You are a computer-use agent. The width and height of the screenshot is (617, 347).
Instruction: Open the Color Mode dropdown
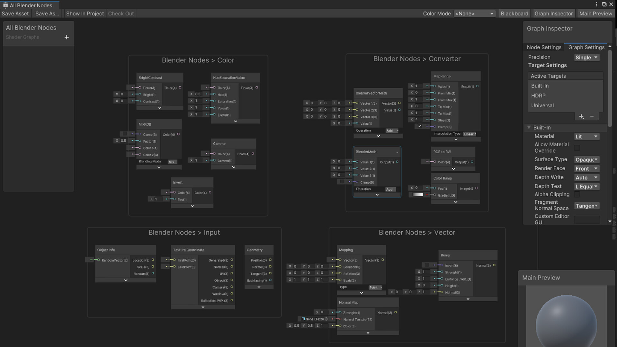pos(475,13)
